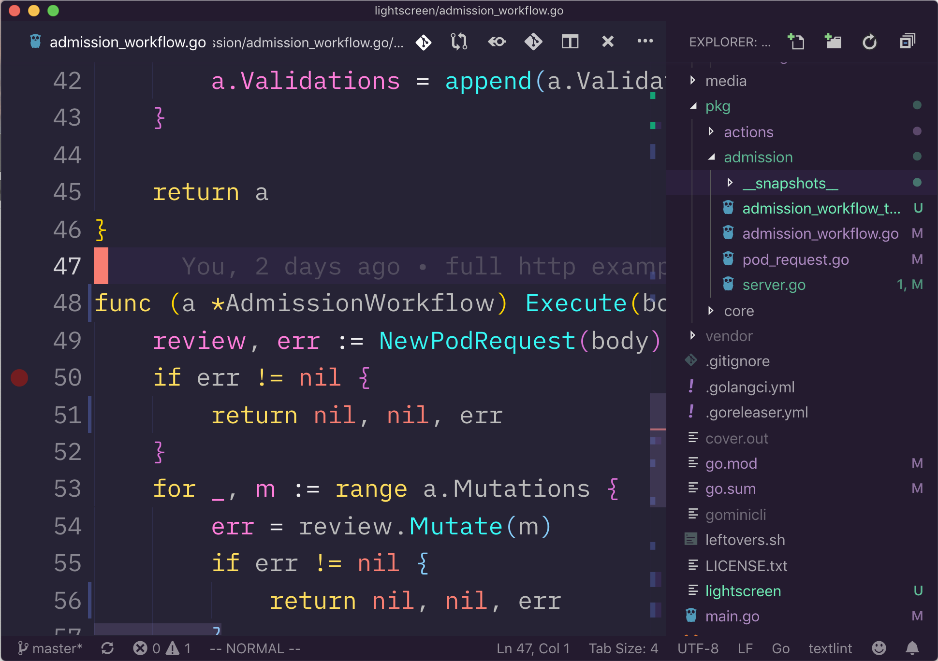The width and height of the screenshot is (938, 661).
Task: Click the errors and warnings count
Action: click(x=162, y=648)
